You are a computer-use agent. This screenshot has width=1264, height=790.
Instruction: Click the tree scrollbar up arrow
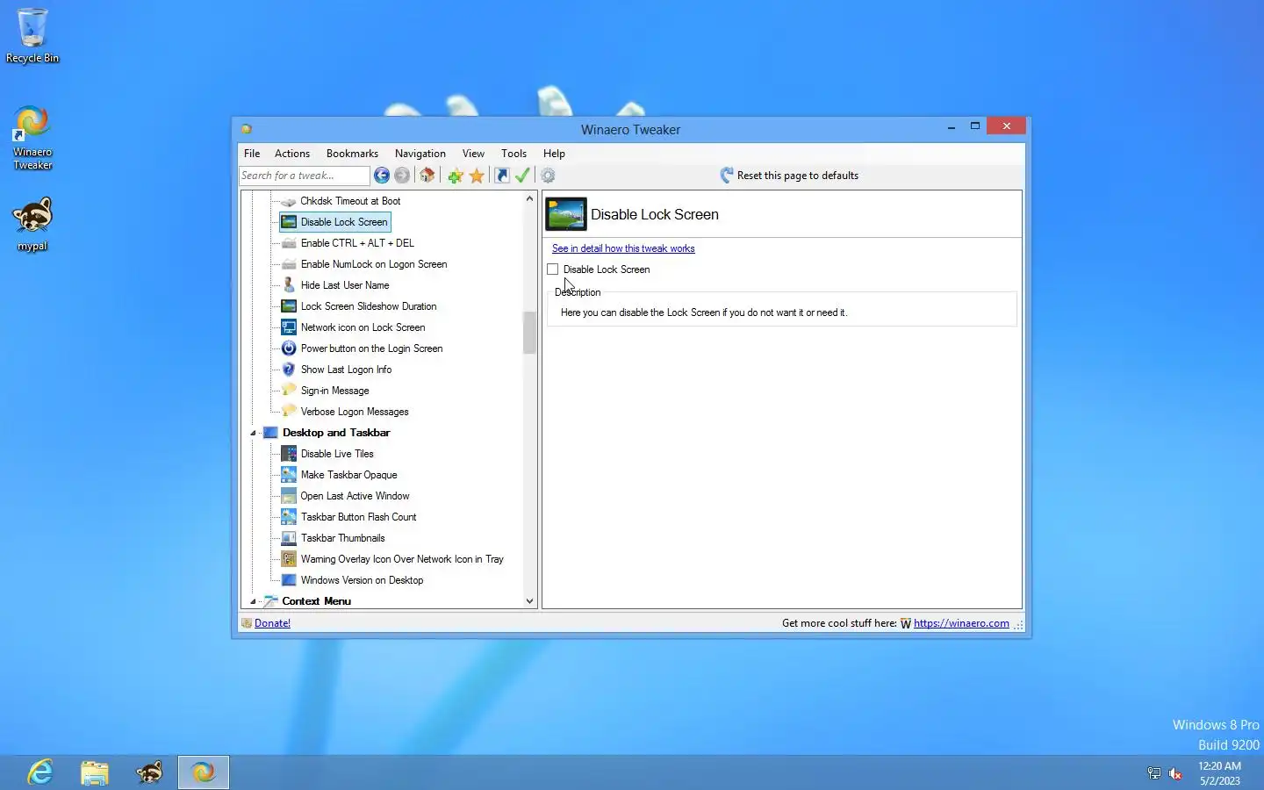pos(529,198)
